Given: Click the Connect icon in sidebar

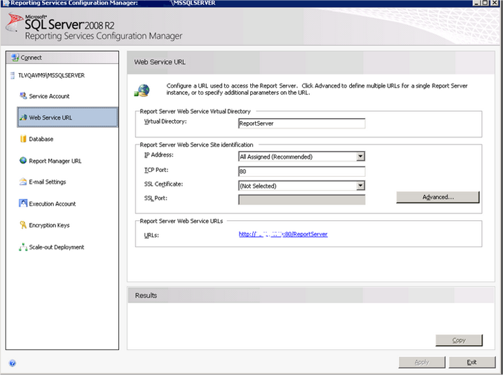Looking at the screenshot, I should click(x=15, y=57).
